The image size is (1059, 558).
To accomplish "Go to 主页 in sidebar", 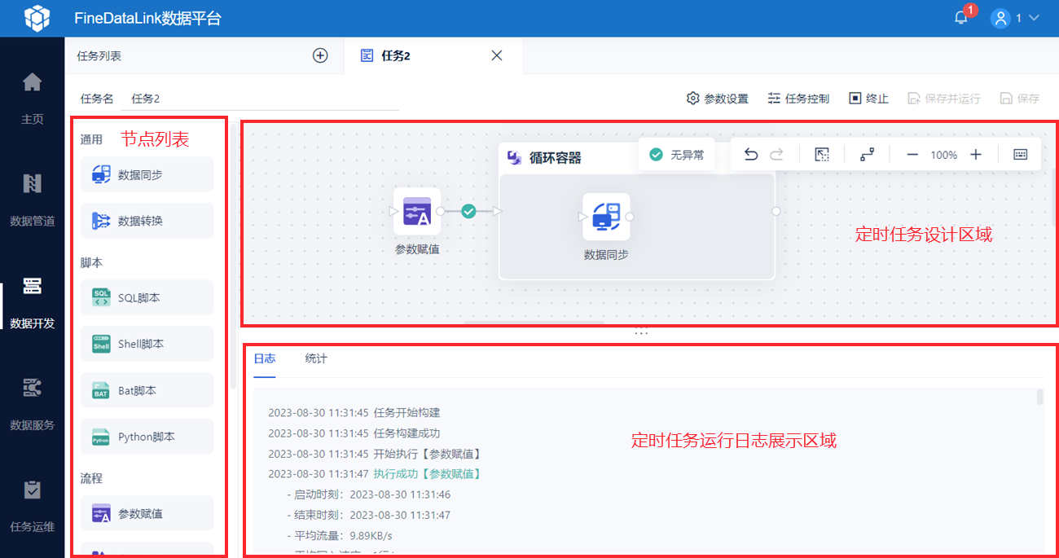I will pos(33,98).
